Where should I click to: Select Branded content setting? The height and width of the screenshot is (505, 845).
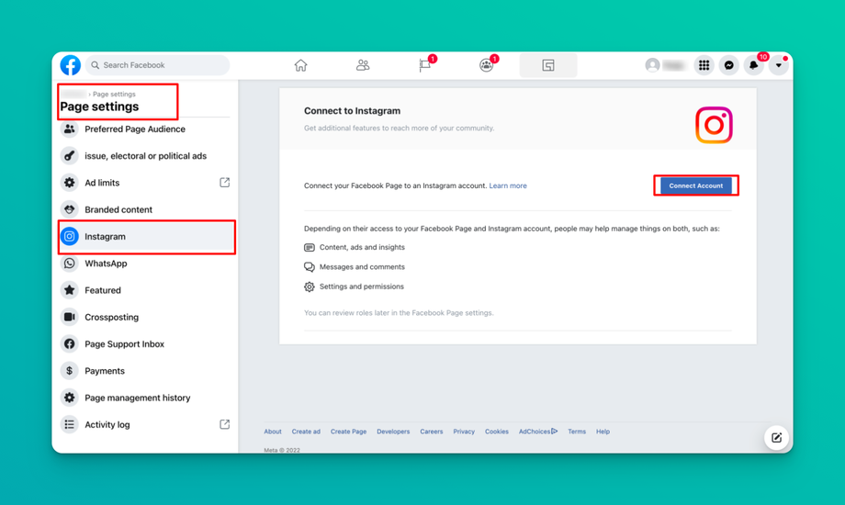[145, 209]
